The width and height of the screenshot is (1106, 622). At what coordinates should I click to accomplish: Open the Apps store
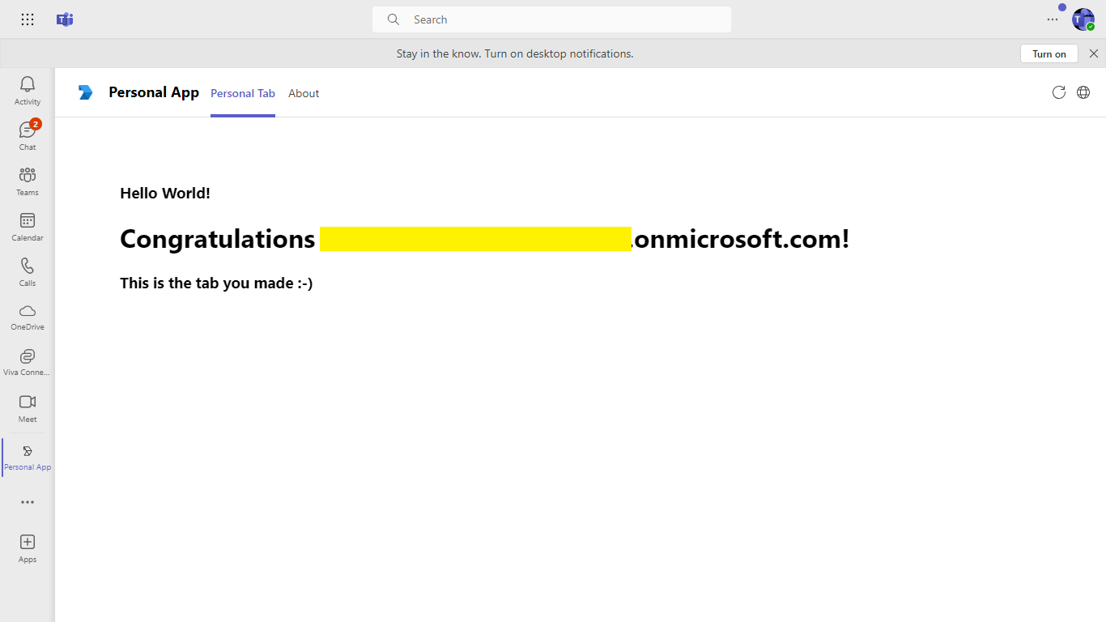point(28,548)
